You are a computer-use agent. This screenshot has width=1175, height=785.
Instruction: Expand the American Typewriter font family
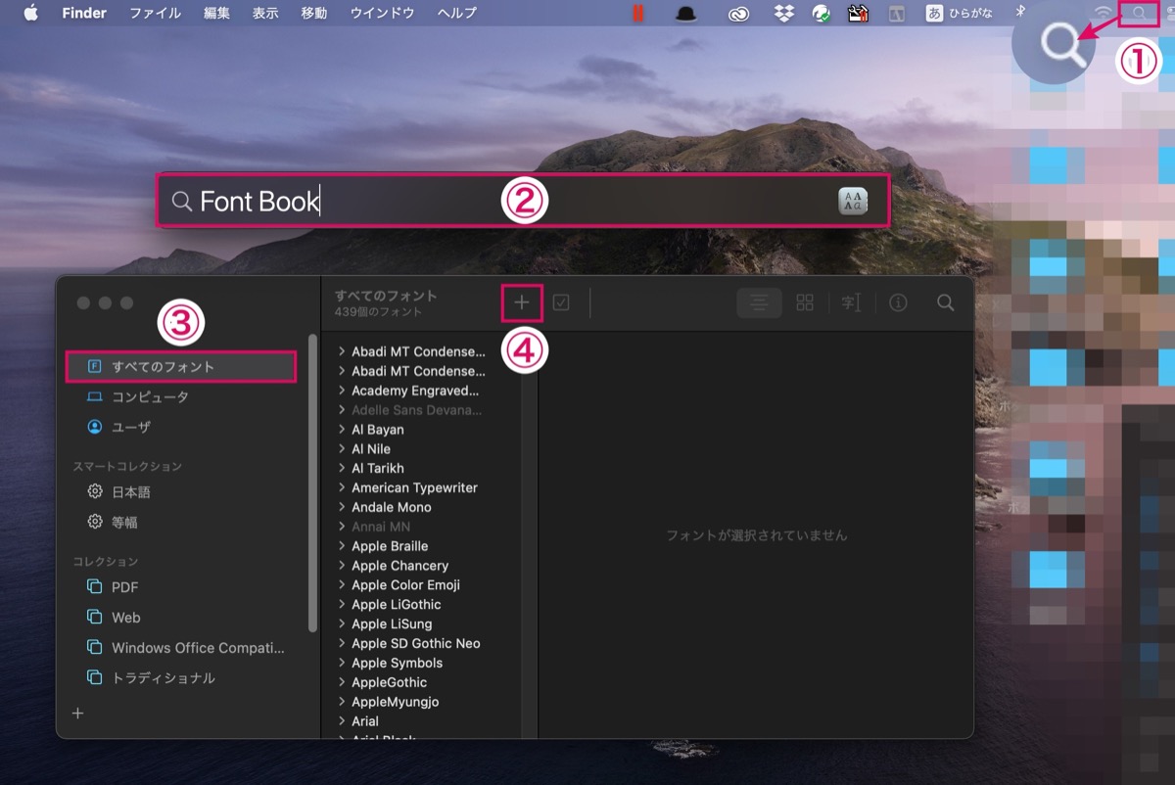[341, 487]
